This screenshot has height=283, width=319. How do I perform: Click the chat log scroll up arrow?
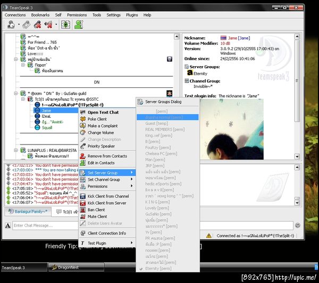point(297,167)
